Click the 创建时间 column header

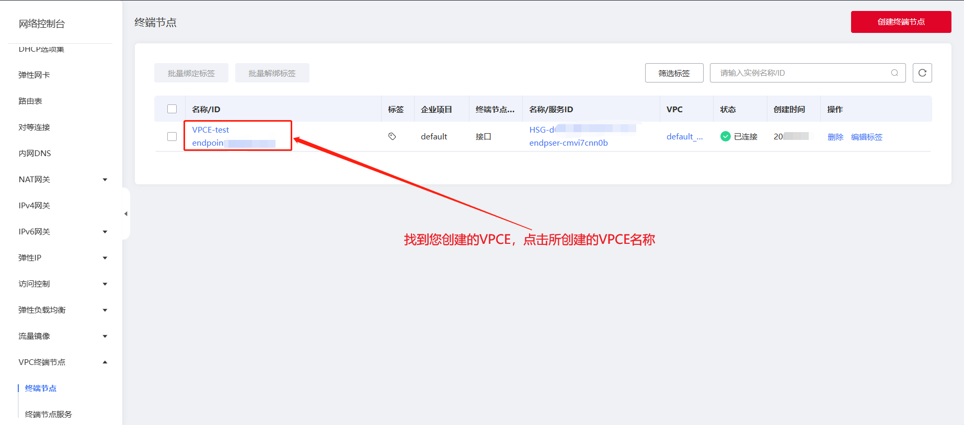[789, 109]
